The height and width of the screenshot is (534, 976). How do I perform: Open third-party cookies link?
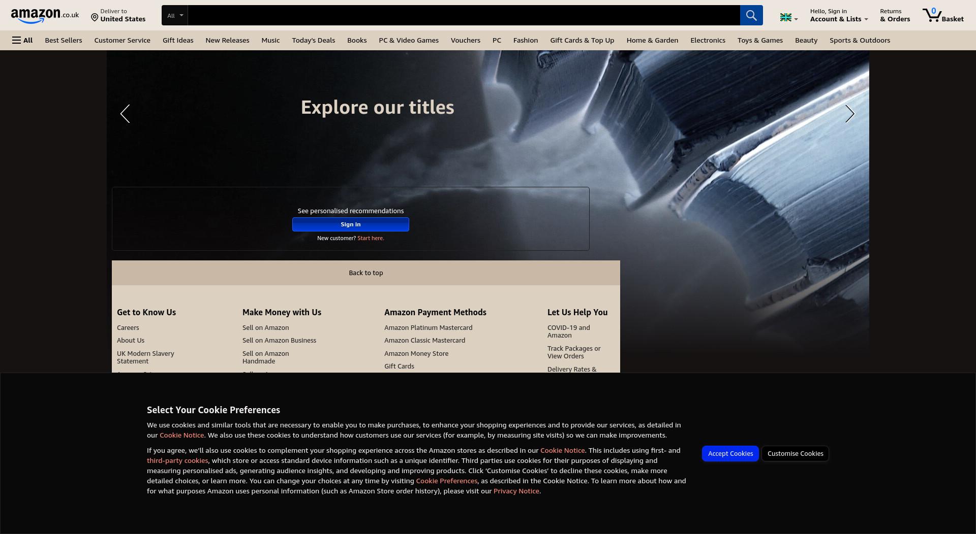pyautogui.click(x=177, y=460)
